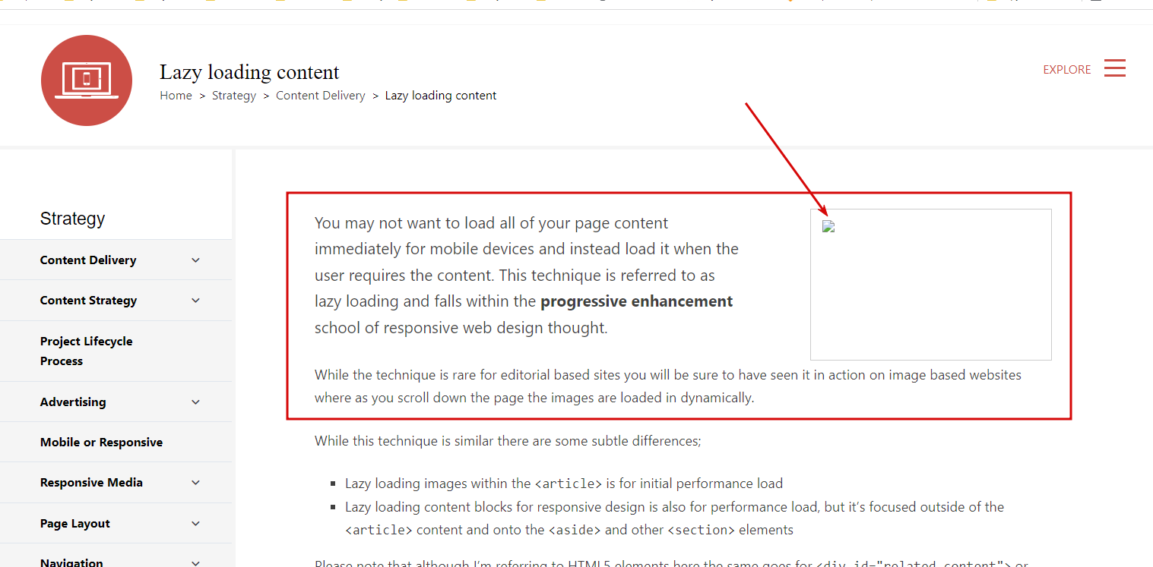The height and width of the screenshot is (567, 1153).
Task: Click the empty image frame beside the text
Action: pos(930,284)
